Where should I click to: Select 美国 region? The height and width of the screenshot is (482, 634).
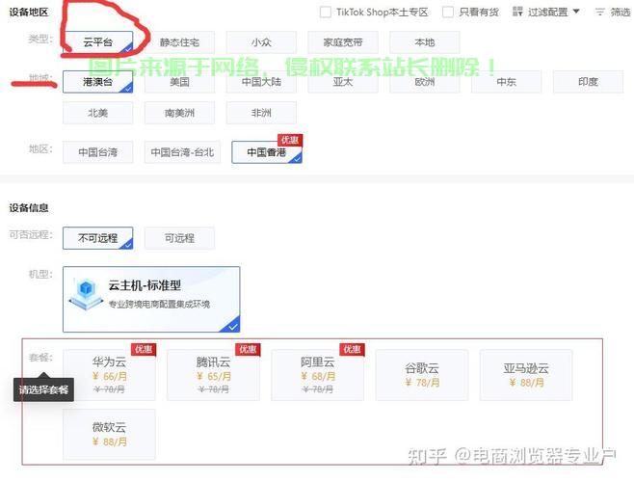point(179,82)
